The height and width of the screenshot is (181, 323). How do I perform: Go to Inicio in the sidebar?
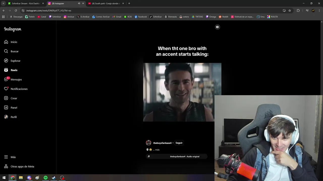(14, 42)
